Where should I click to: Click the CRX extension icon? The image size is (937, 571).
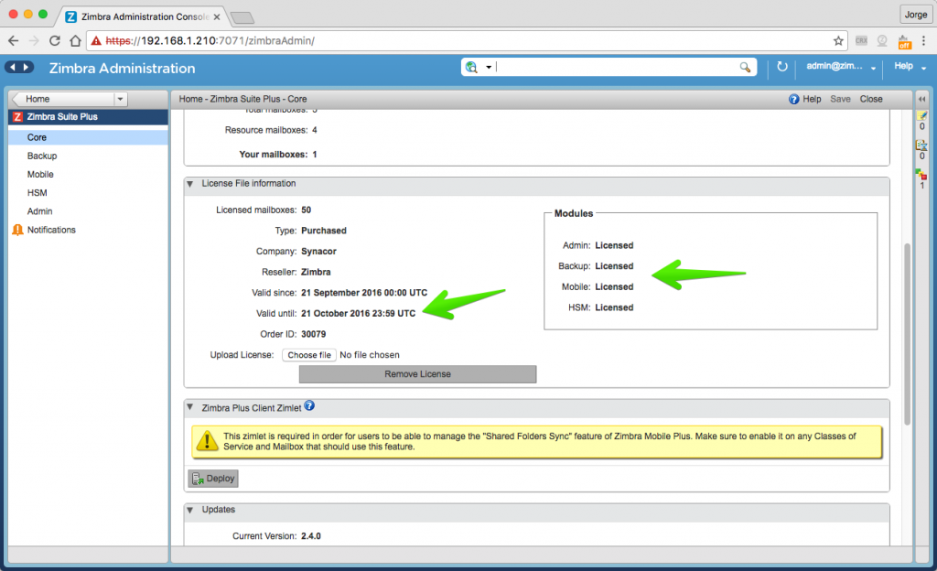pyautogui.click(x=861, y=40)
